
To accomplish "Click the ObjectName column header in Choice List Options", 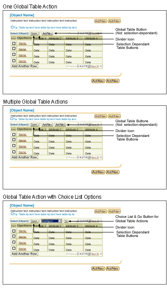I will click(24, 226).
